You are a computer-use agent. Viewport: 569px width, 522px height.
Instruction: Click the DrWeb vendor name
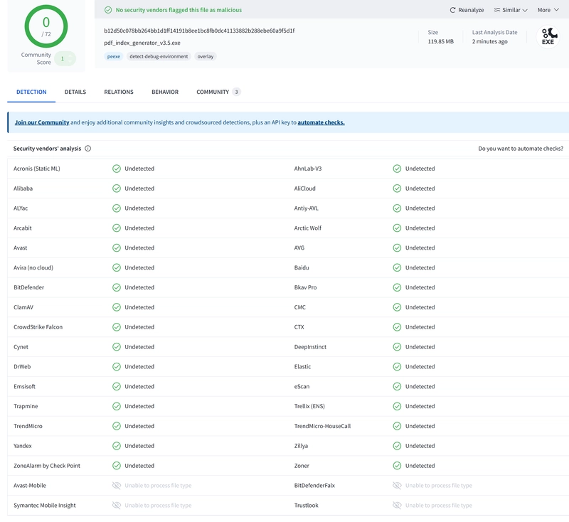(x=22, y=367)
